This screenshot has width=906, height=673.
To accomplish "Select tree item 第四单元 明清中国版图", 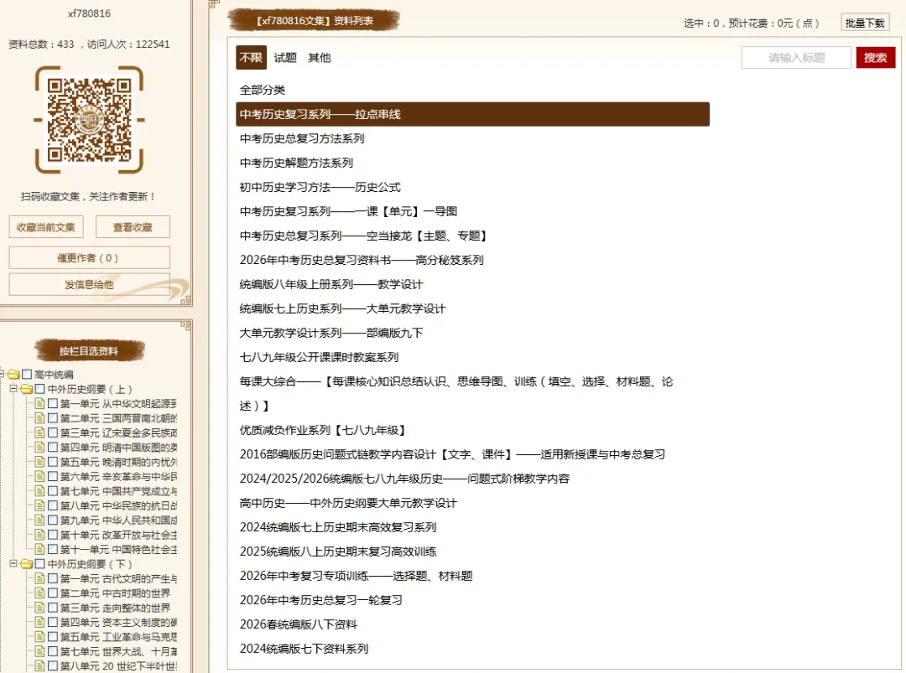I will [x=118, y=448].
